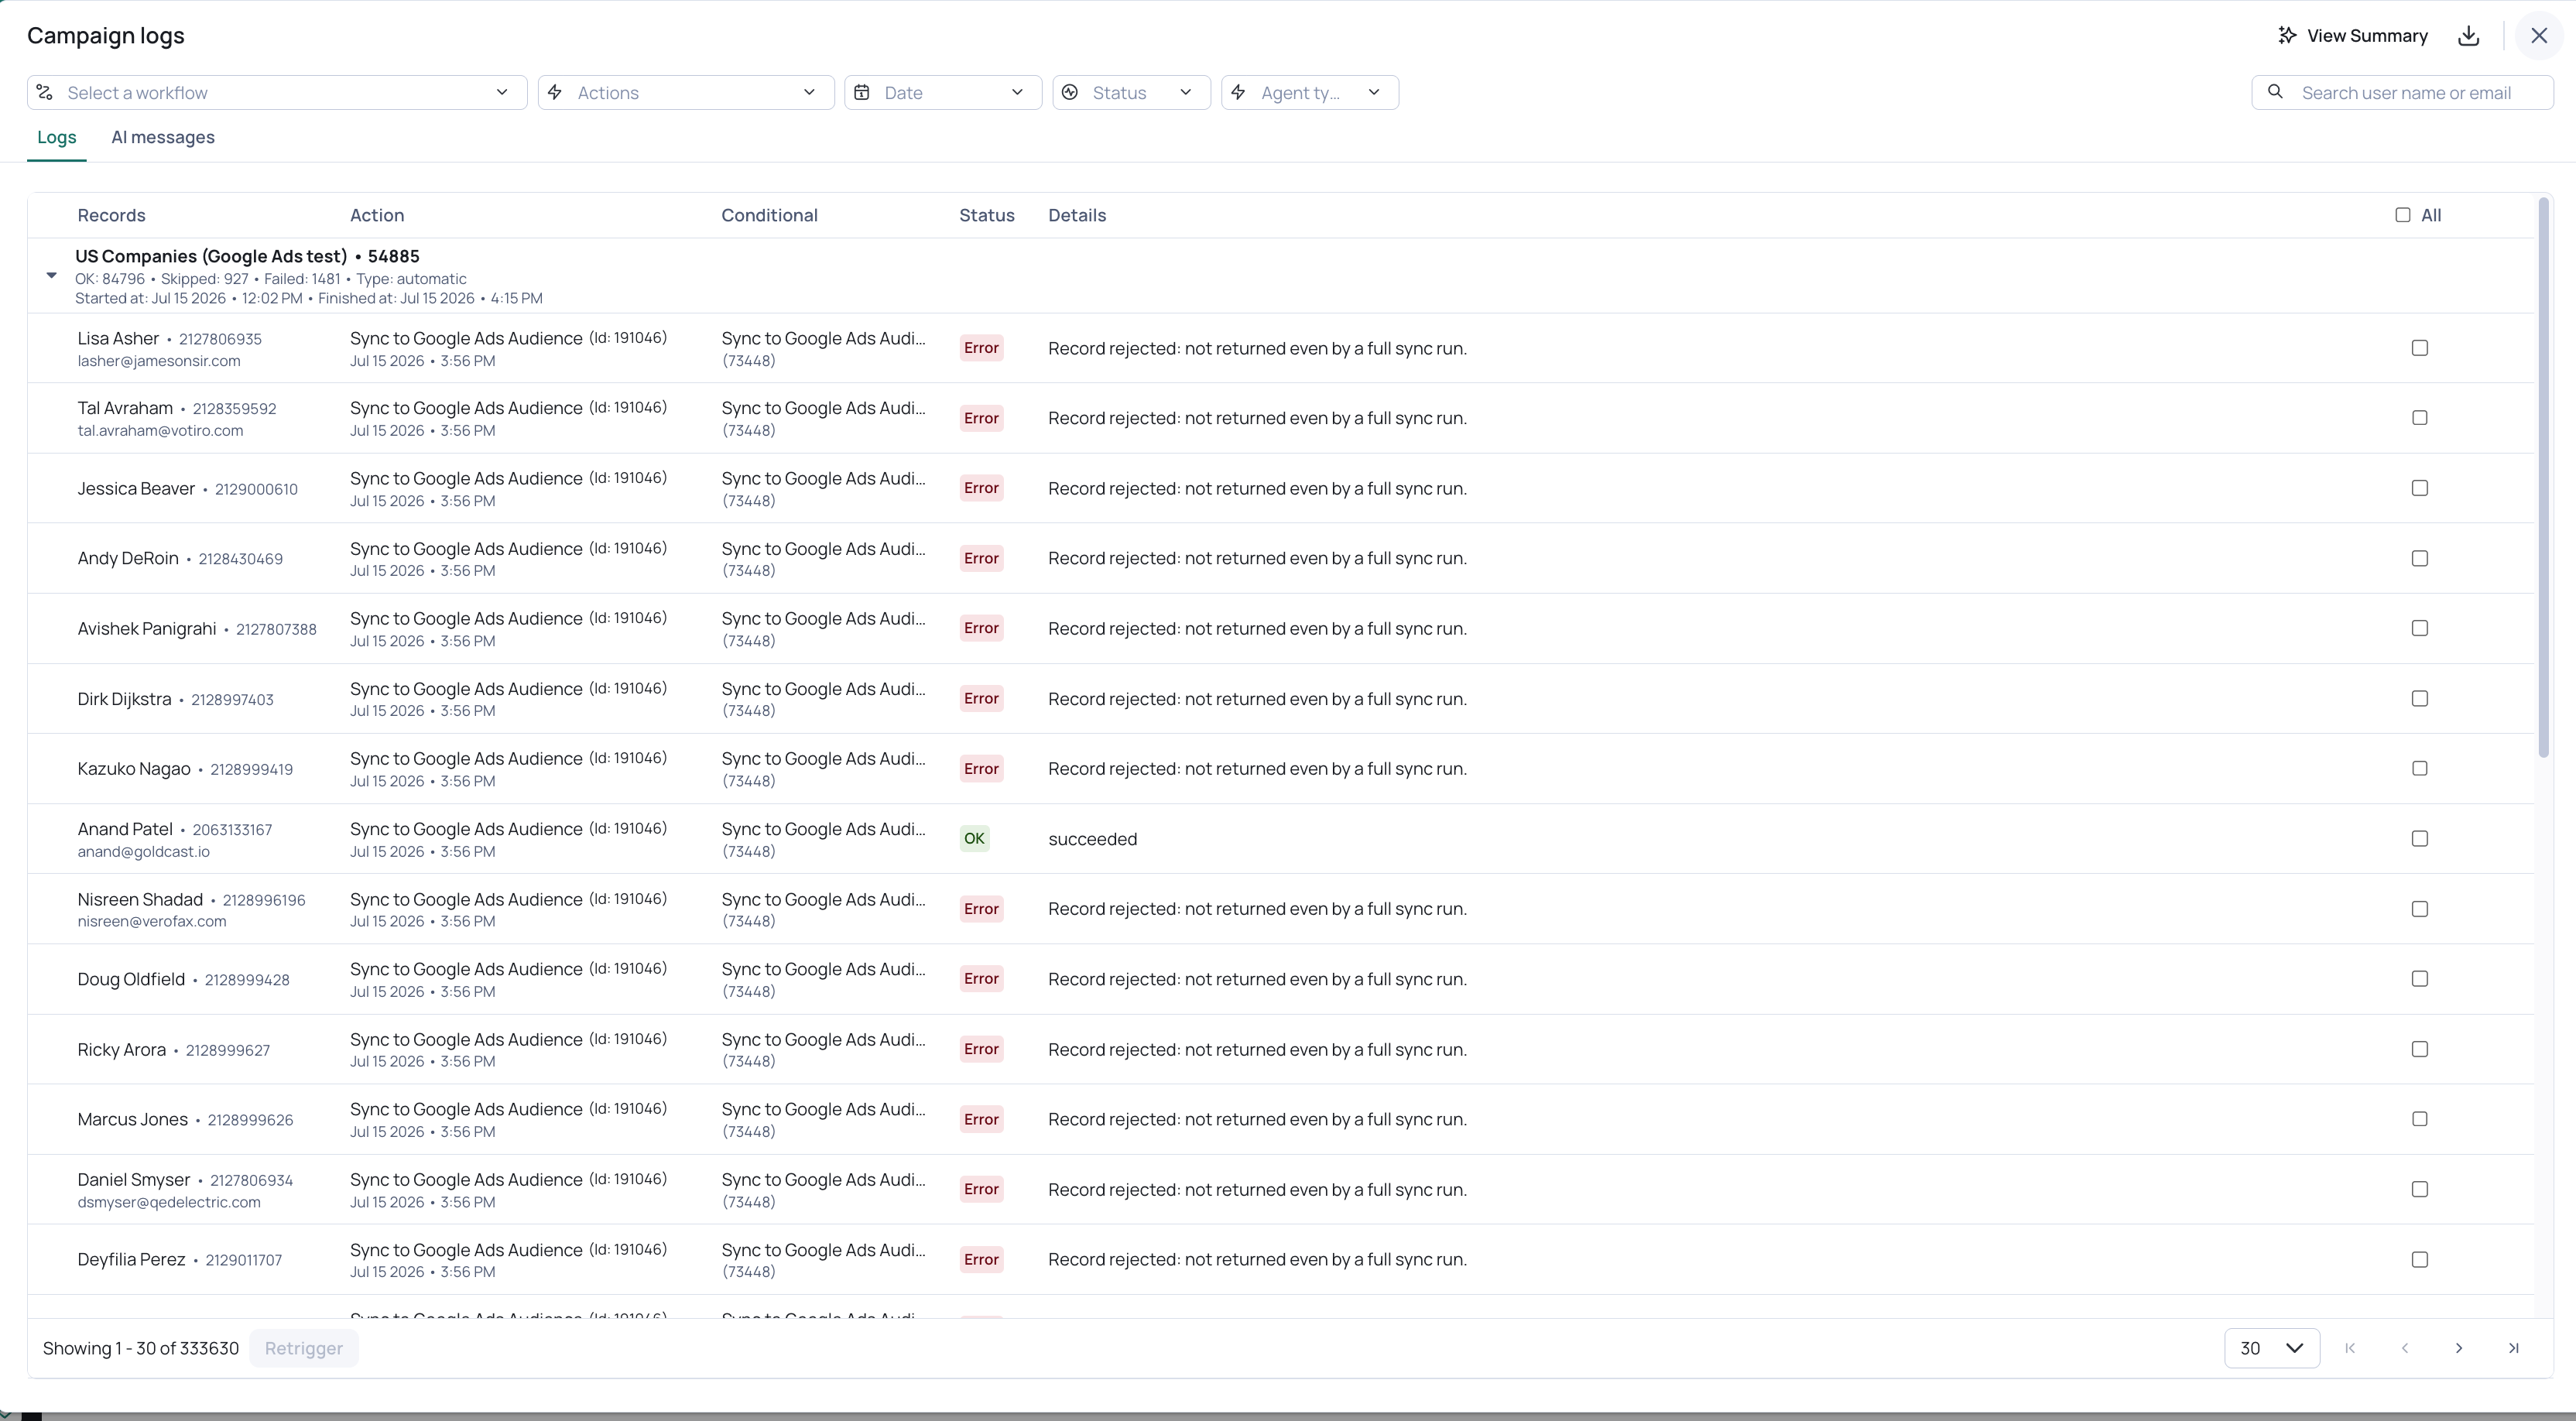Screen dimensions: 2576x1421
Task: Select the Anand Patel row checkbox
Action: tap(2420, 838)
